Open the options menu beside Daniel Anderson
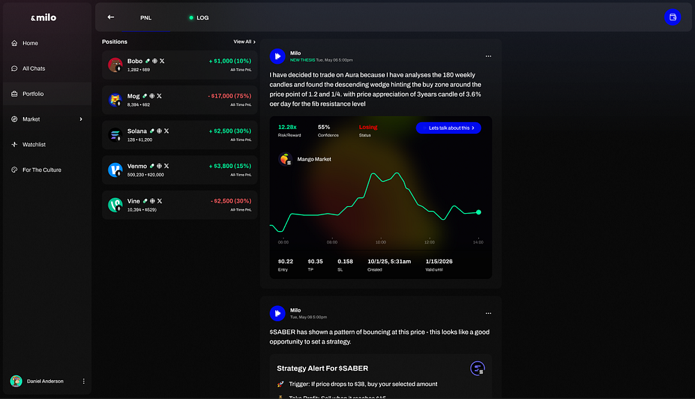This screenshot has height=399, width=695. (83, 381)
